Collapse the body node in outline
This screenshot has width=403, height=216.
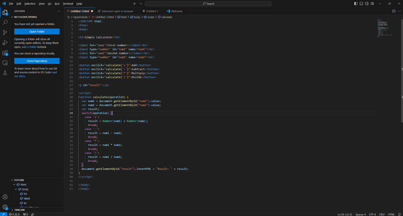click(x=16, y=189)
